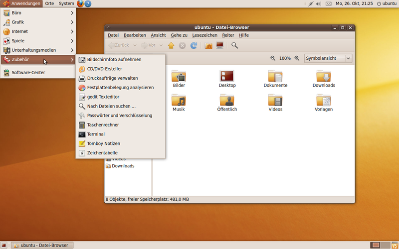Select the Vorlagen folder
This screenshot has height=249, width=399.
pos(324,103)
